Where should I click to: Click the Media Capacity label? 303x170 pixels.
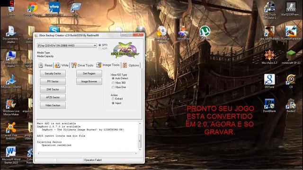tap(45, 56)
